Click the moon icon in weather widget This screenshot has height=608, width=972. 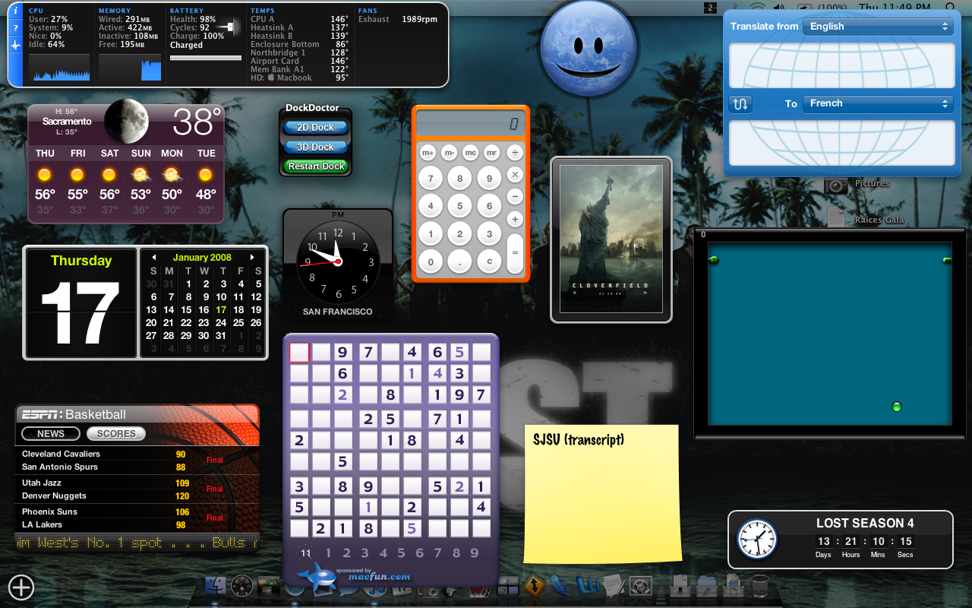pos(126,122)
